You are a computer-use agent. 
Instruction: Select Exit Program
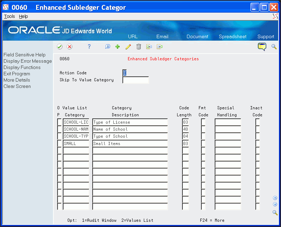pos(17,74)
